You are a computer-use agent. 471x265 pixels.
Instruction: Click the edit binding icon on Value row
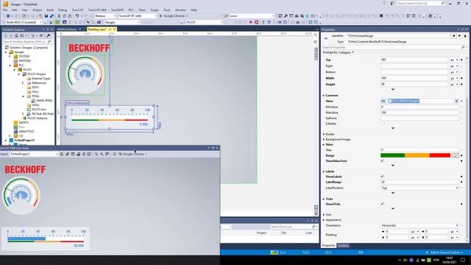pyautogui.click(x=456, y=101)
